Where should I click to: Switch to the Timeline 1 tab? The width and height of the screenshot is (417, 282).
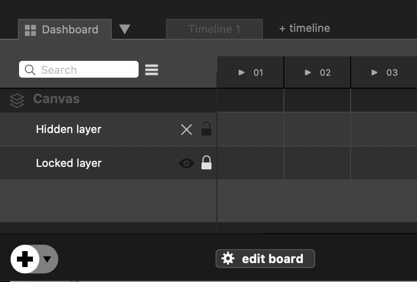(214, 29)
